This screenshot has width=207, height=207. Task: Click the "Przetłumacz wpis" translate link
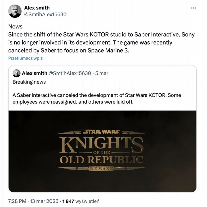tap(25, 58)
